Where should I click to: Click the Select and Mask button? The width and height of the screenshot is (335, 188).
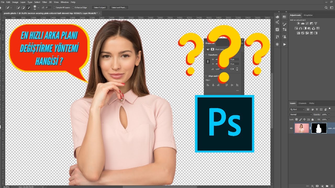point(119,8)
